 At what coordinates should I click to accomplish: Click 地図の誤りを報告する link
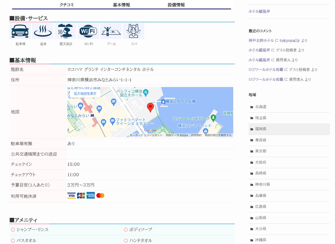pos(218,135)
